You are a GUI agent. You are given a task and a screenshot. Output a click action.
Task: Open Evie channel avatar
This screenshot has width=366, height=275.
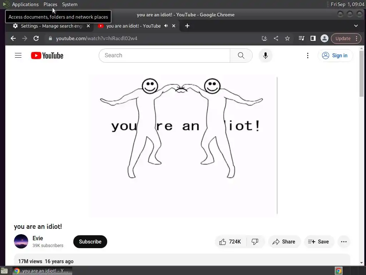(x=21, y=241)
